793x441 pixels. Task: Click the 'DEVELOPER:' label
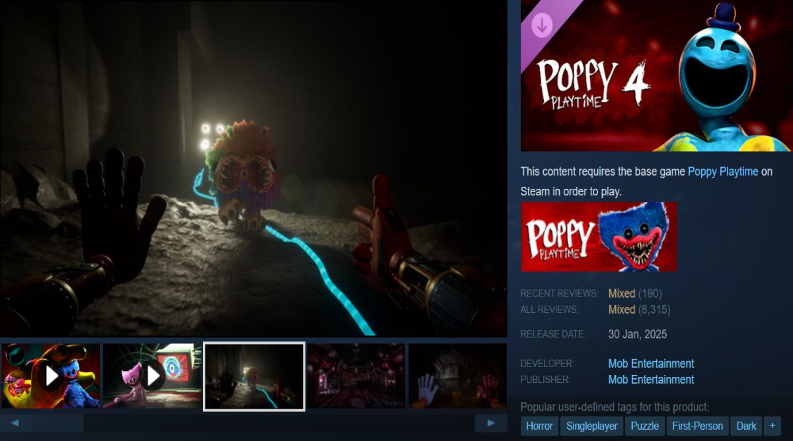tap(547, 364)
